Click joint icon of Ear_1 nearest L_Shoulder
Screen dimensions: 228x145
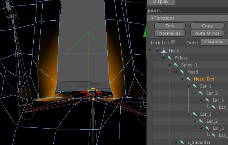pos(195,114)
